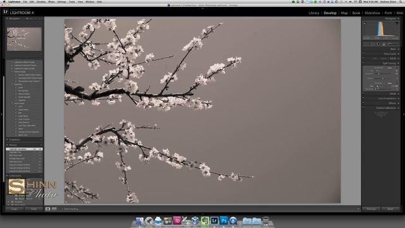
Task: Switch to the Book module
Action: click(356, 13)
